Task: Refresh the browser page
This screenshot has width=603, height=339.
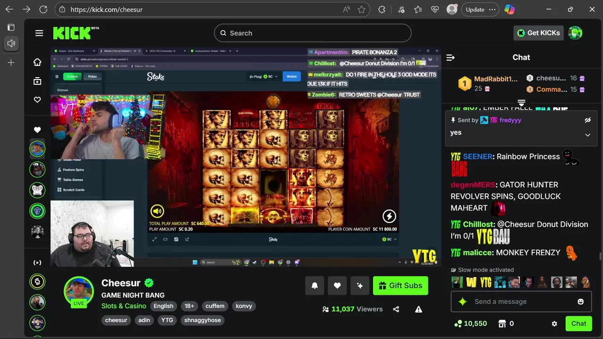Action: [x=43, y=9]
